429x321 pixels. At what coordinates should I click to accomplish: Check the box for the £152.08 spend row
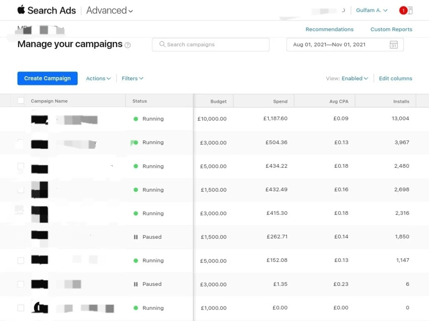21,261
